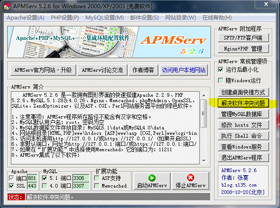Click 管理MySQL数据库 button
This screenshot has height=208, width=280.
click(x=243, y=114)
